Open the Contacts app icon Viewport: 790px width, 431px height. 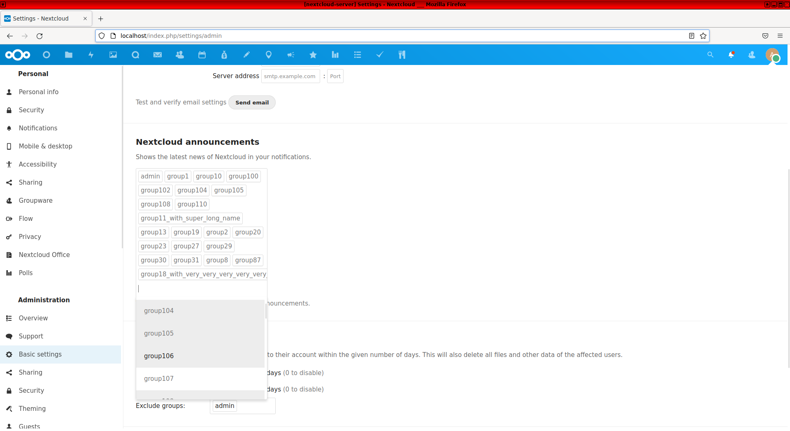(x=180, y=55)
